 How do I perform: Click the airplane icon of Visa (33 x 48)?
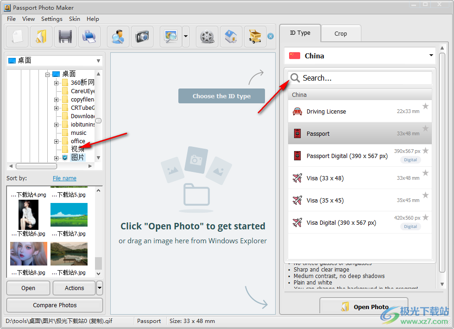tap(297, 178)
